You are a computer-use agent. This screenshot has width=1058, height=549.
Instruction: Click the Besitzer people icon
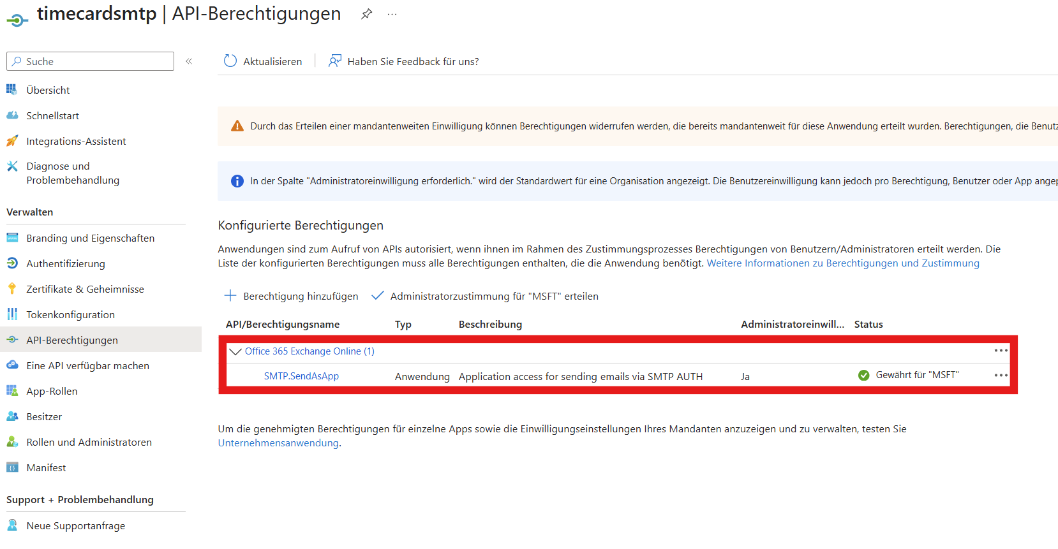click(12, 416)
